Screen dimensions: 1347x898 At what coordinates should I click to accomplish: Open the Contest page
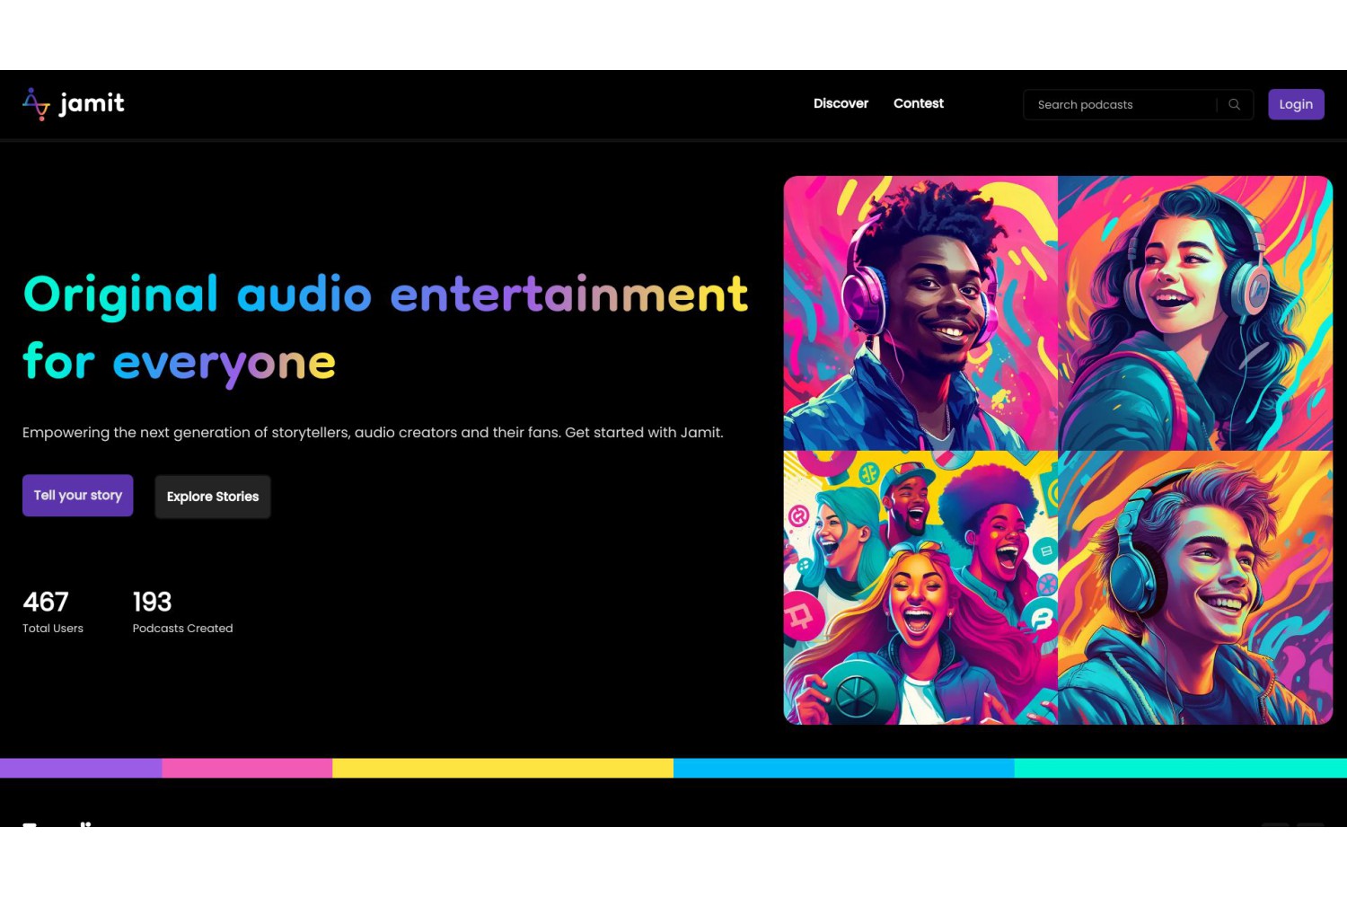pos(918,103)
